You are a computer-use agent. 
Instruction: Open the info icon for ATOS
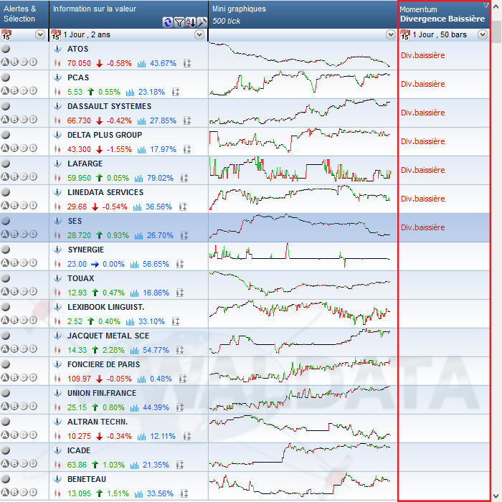tap(57, 49)
